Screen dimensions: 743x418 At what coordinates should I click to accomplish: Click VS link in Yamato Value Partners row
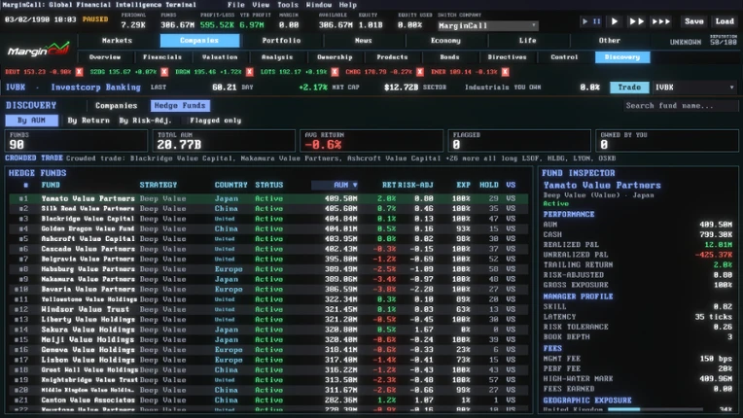pos(511,199)
